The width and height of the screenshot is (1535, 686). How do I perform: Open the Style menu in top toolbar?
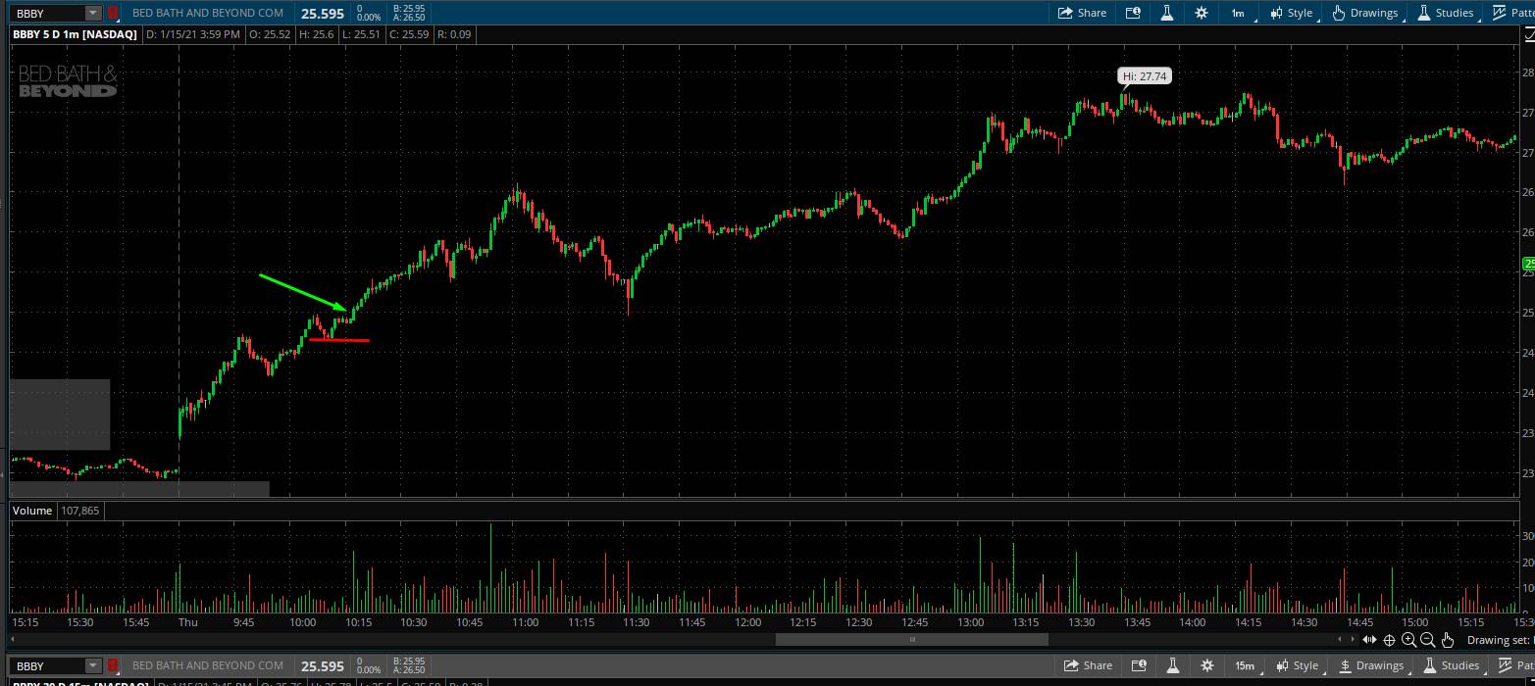[1291, 13]
